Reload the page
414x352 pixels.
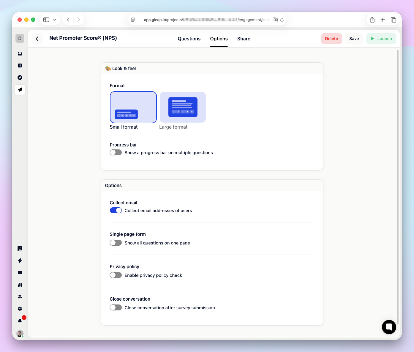pyautogui.click(x=282, y=20)
